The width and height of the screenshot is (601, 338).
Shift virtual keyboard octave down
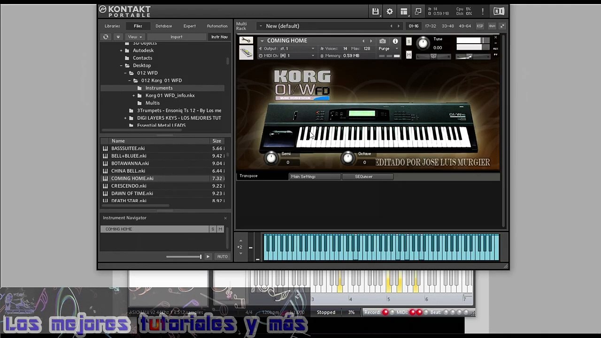(x=241, y=253)
